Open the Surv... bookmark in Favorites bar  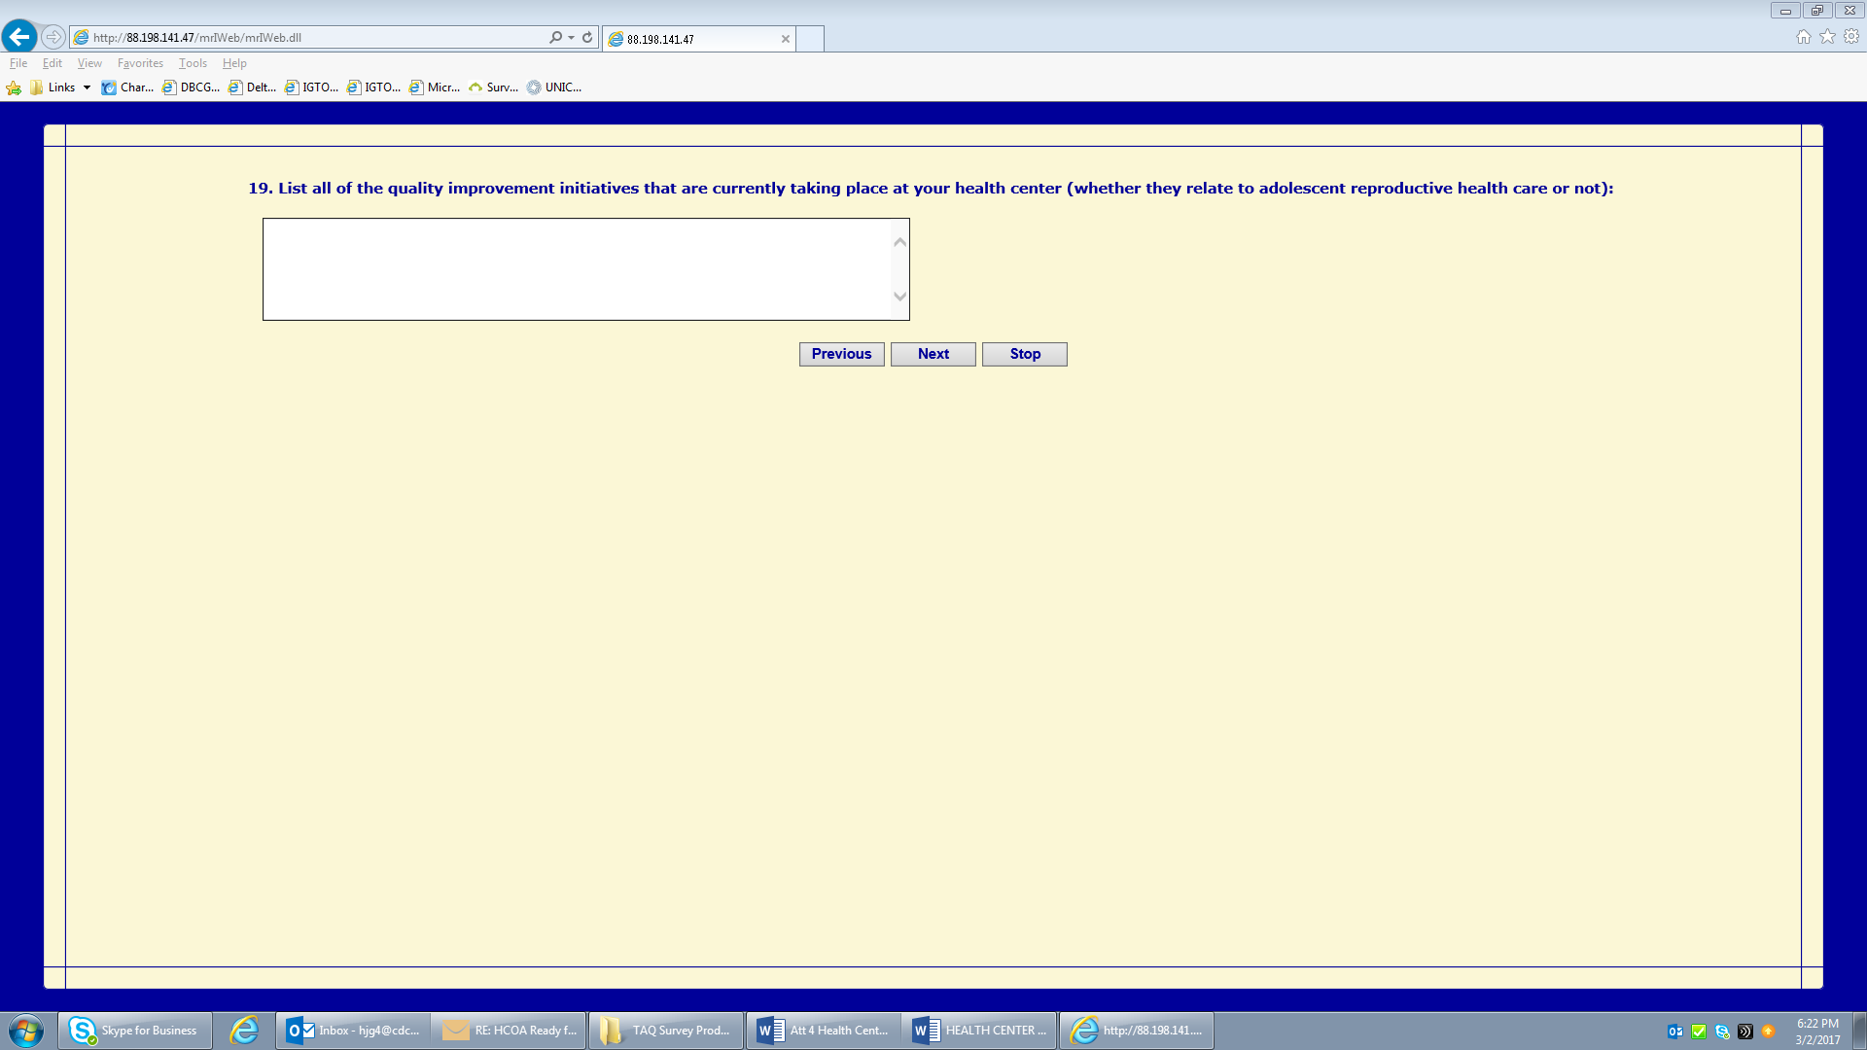coord(494,87)
